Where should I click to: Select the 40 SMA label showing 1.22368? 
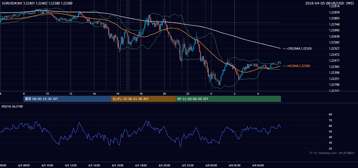pos(296,66)
